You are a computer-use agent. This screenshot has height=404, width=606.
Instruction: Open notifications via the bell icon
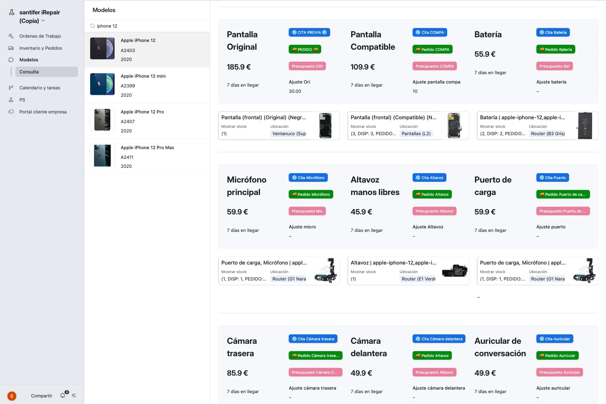63,395
